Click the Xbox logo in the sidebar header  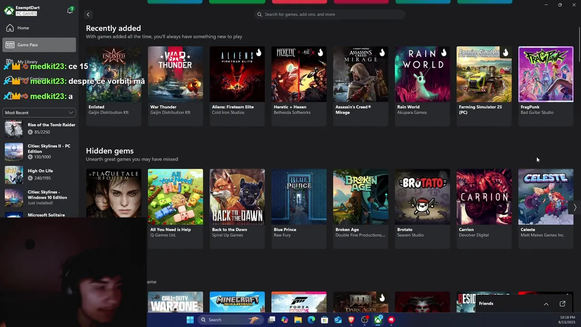(x=9, y=10)
